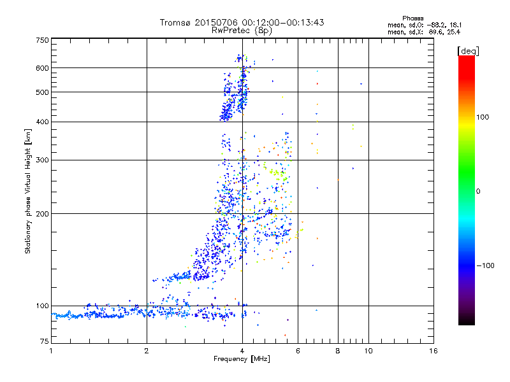Click the x-axis label "Frequency [MHz]"
The height and width of the screenshot is (382, 510).
pos(242,359)
